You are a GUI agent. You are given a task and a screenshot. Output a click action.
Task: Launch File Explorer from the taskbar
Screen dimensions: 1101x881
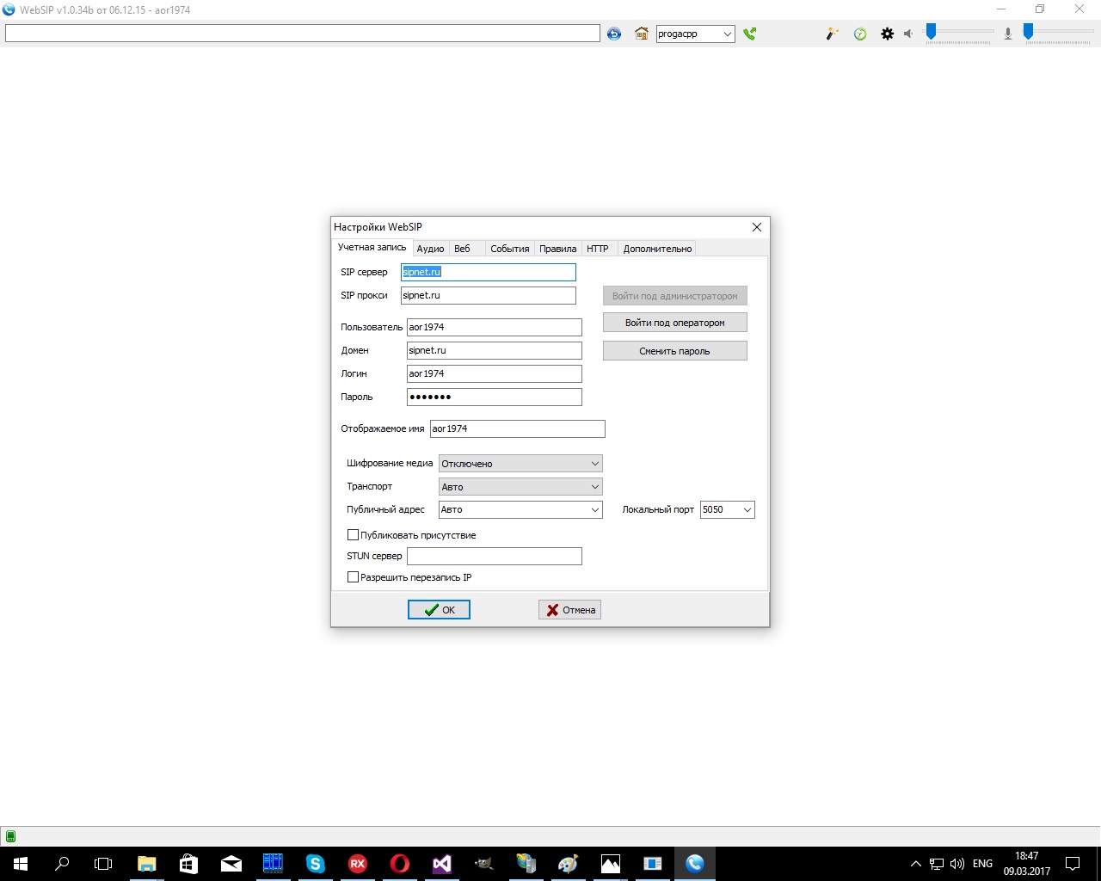[x=146, y=864]
